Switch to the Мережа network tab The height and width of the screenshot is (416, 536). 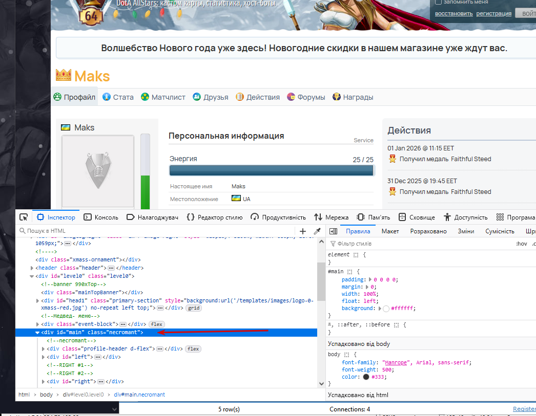tap(331, 217)
